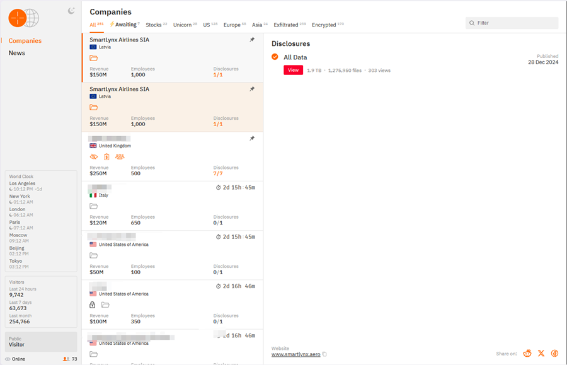Click the lightning bolt icon beside Awaiting

(x=112, y=24)
